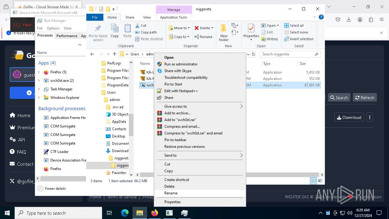Go up one folder level arrow
389x219 pixels.
[114, 54]
